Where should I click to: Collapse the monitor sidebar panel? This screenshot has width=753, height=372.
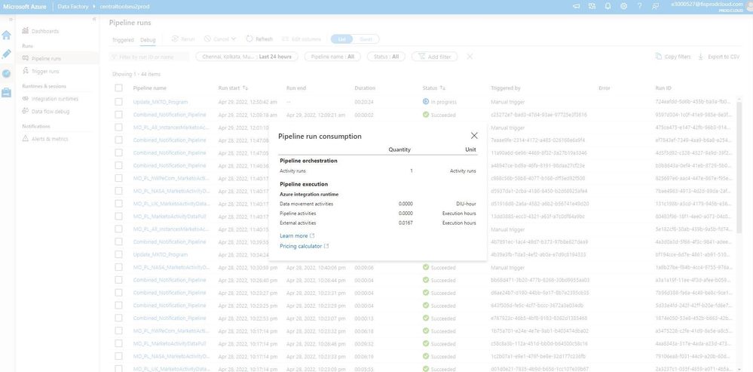[x=94, y=19]
